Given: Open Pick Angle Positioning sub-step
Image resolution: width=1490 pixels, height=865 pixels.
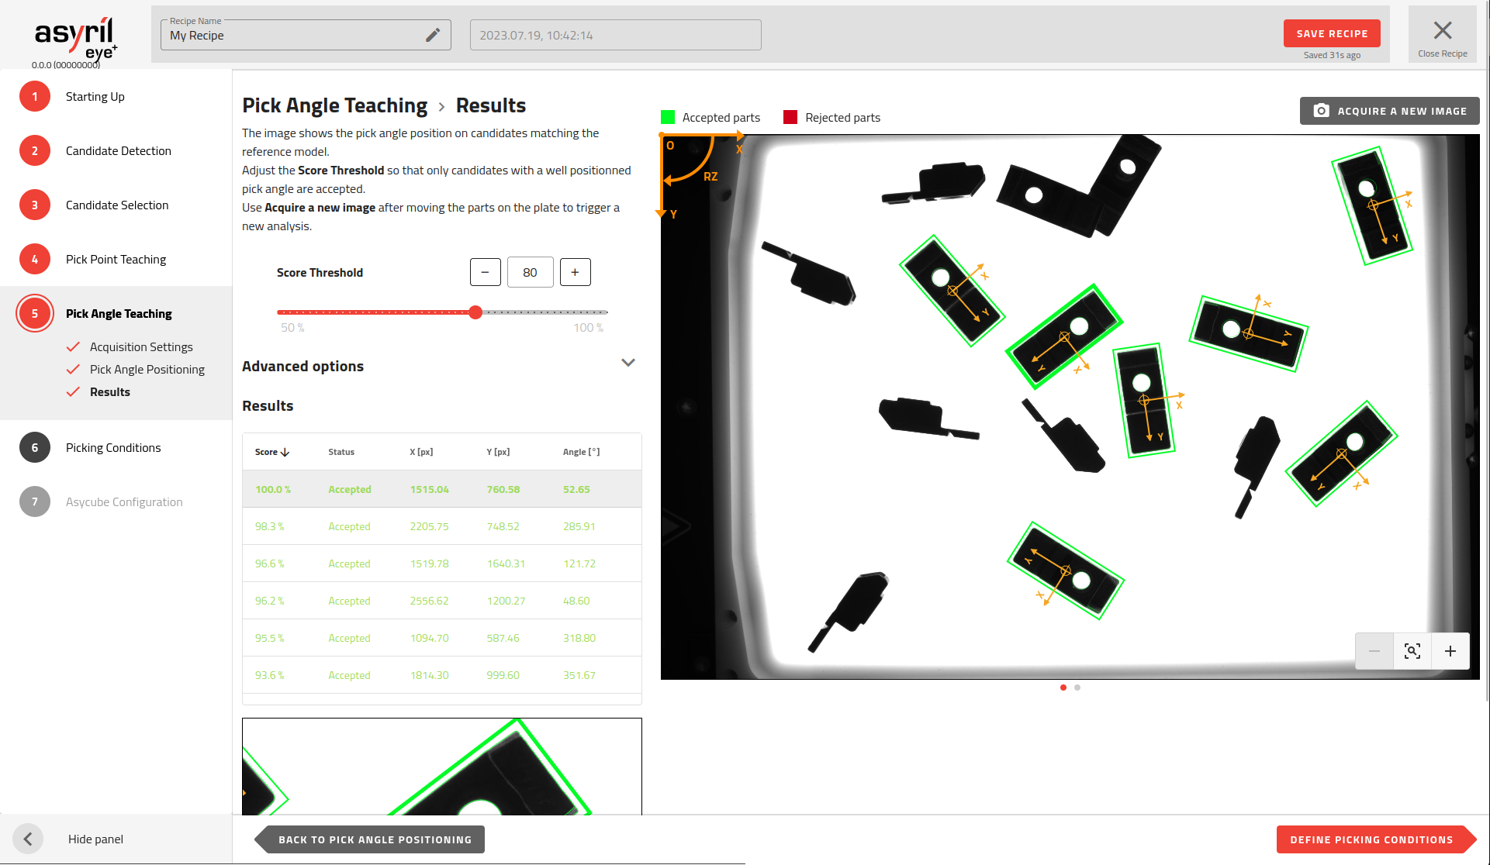Looking at the screenshot, I should (147, 370).
